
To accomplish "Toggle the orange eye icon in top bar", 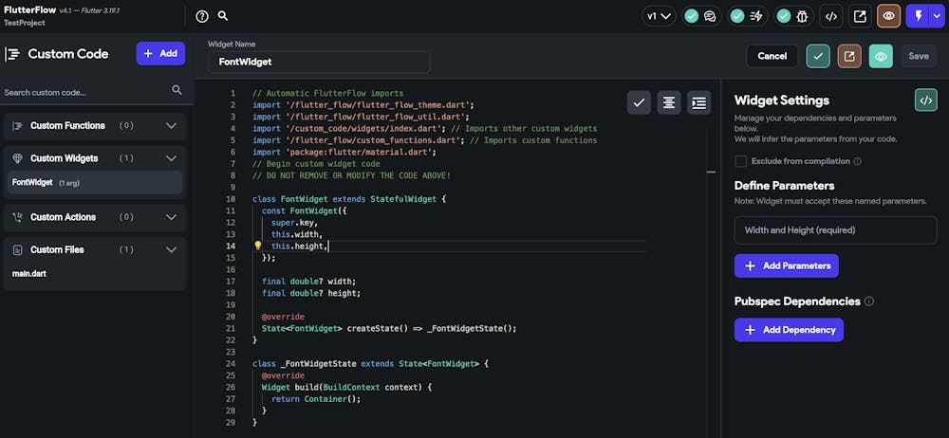I will click(x=889, y=16).
